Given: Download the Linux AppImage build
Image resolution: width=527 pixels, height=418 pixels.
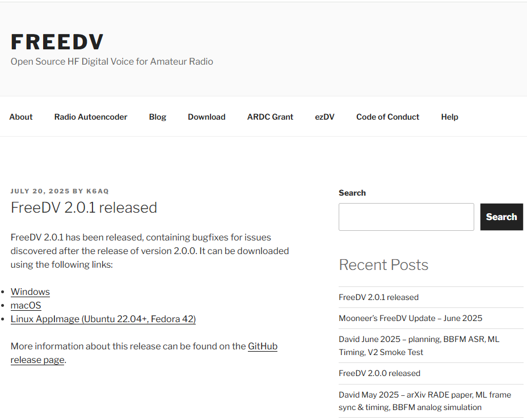Looking at the screenshot, I should pos(103,319).
